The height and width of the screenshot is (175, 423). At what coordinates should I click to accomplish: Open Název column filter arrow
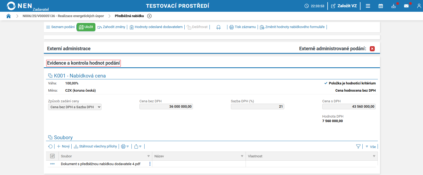coord(242,156)
